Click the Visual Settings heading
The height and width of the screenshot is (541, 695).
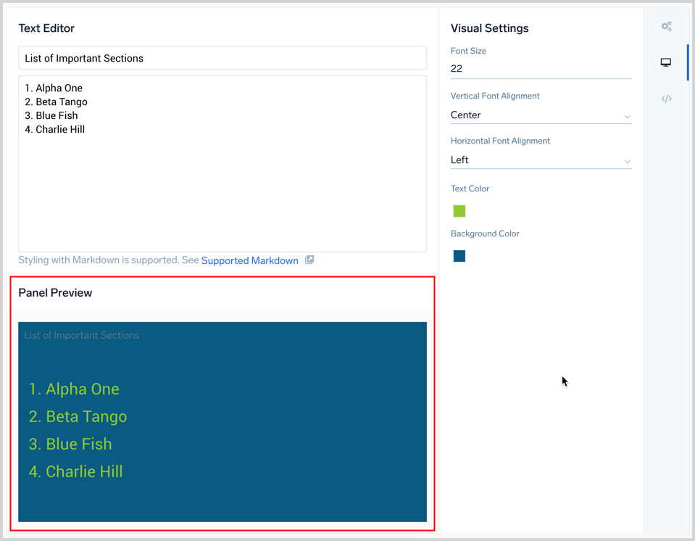pos(489,28)
